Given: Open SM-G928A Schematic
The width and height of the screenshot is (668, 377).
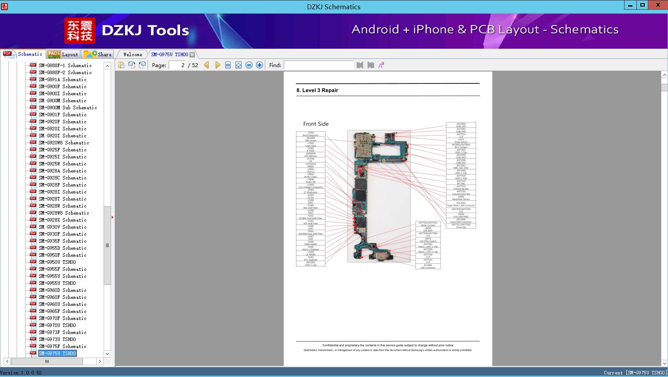Looking at the screenshot, I should [x=62, y=171].
